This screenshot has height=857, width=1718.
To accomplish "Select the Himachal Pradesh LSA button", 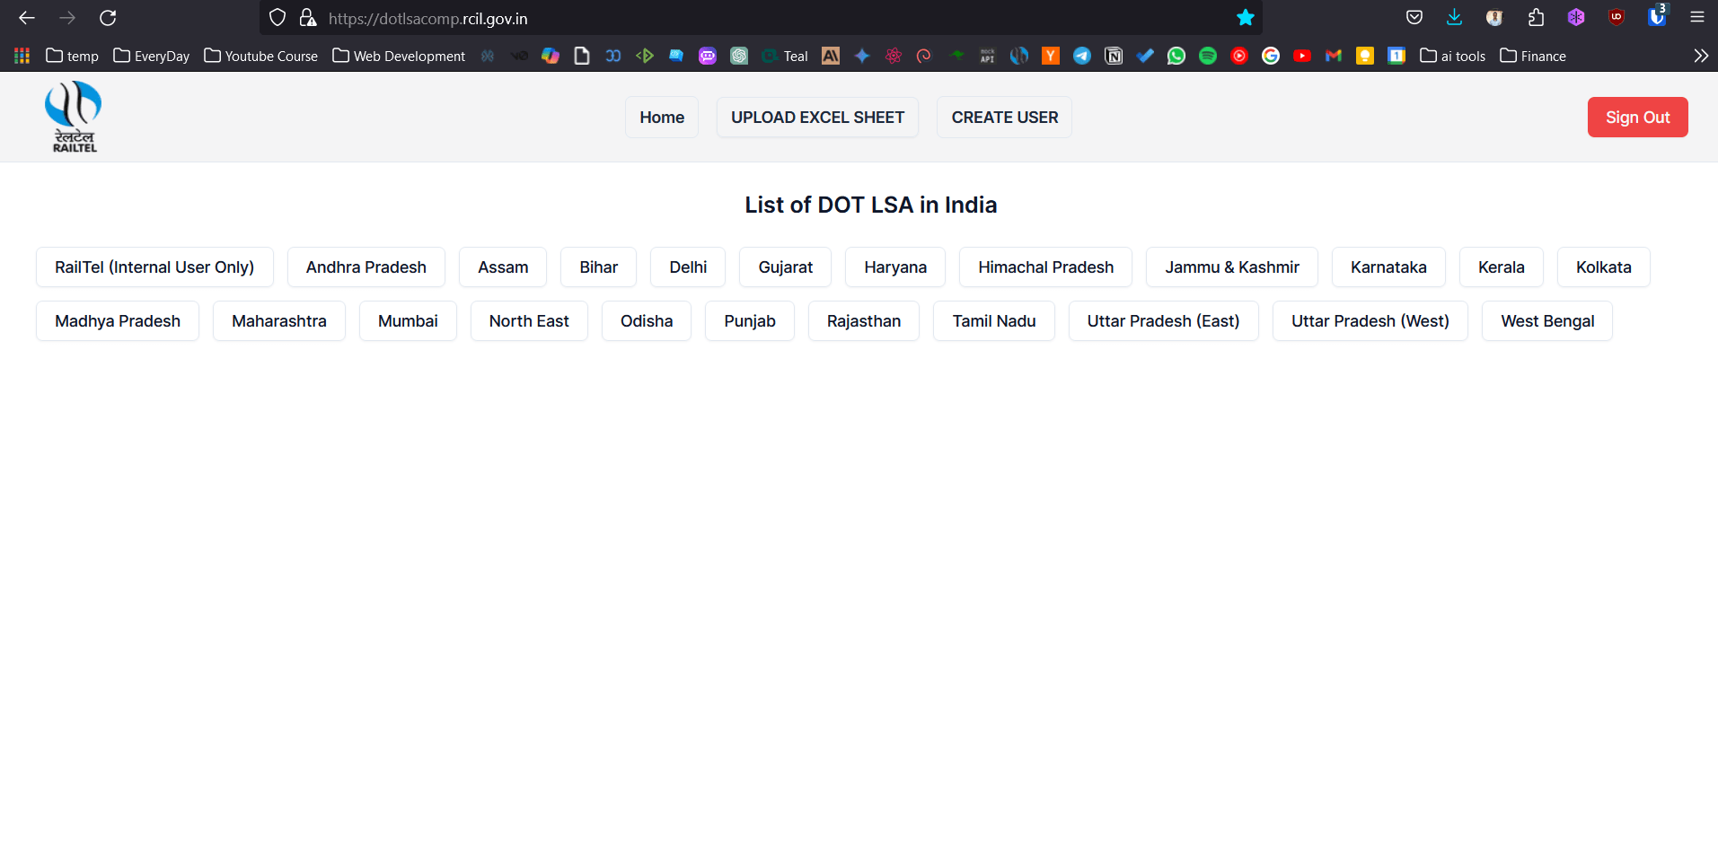I will pyautogui.click(x=1045, y=267).
